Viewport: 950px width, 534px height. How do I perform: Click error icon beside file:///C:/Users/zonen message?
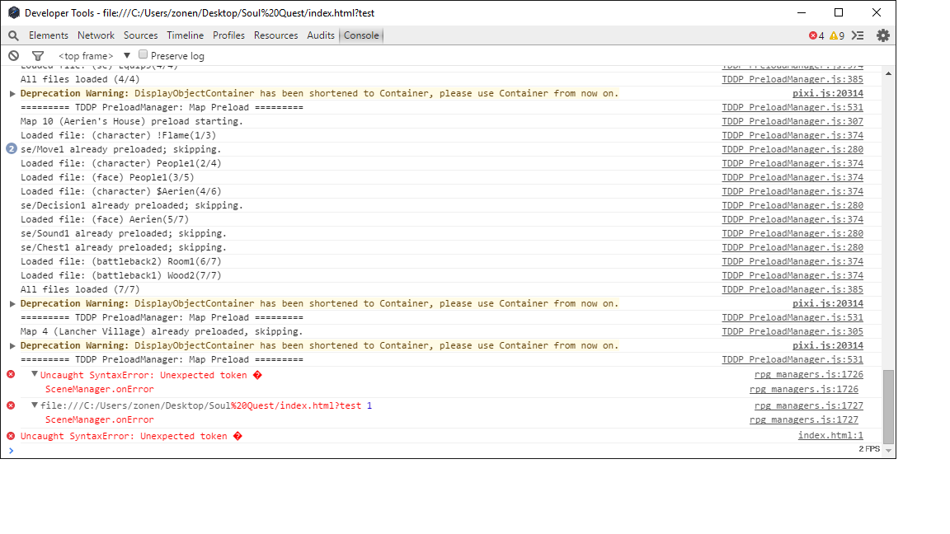click(x=11, y=405)
